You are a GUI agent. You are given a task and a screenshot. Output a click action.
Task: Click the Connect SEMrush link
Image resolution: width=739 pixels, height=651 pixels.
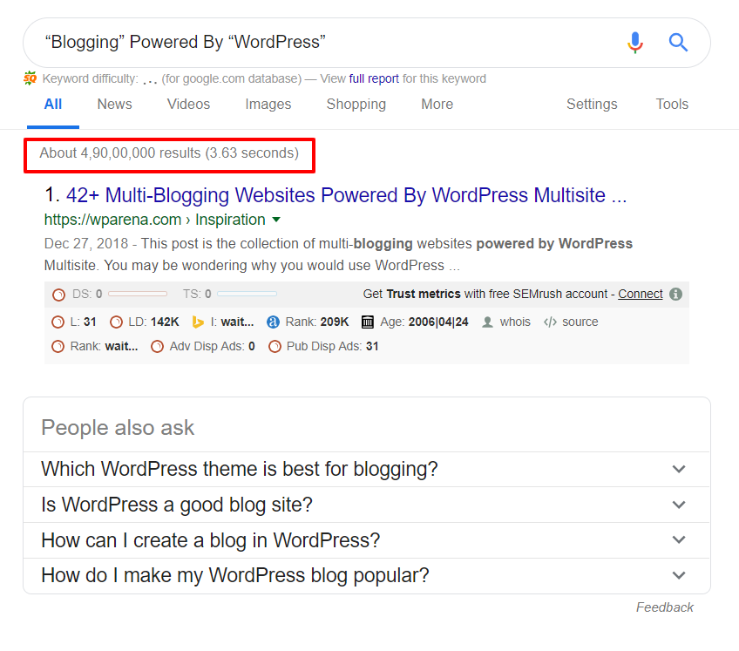[x=641, y=295]
